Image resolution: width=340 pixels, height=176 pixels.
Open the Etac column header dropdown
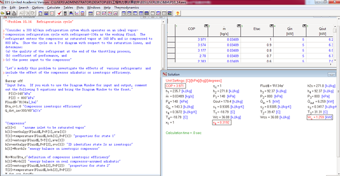tap(271, 26)
